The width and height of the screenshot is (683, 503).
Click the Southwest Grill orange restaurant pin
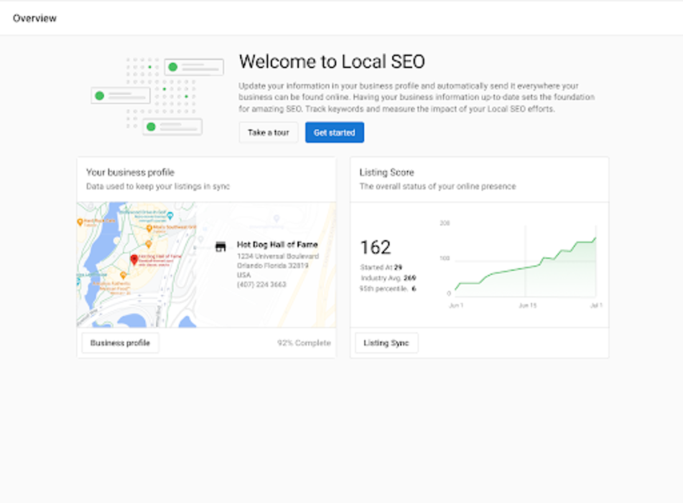pyautogui.click(x=148, y=228)
